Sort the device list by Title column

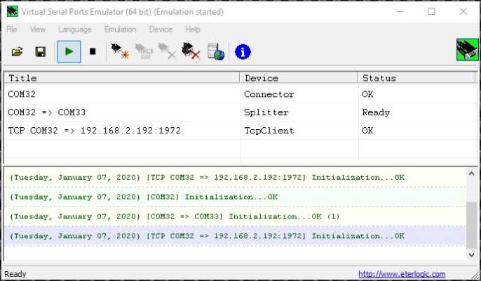pyautogui.click(x=121, y=78)
